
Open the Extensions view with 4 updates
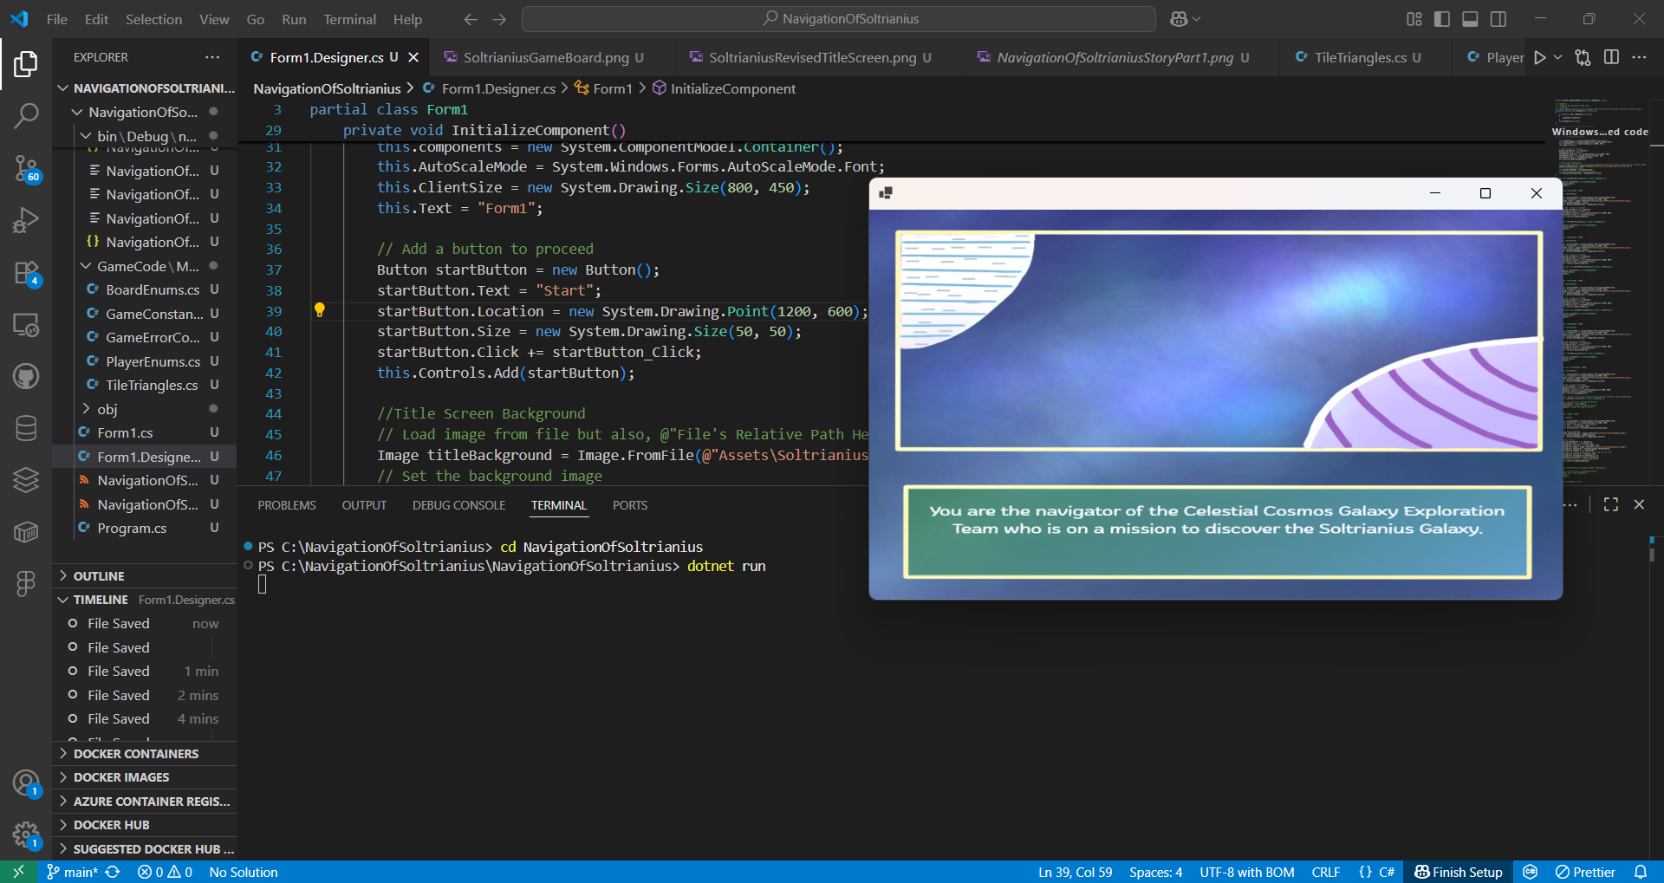tap(27, 271)
